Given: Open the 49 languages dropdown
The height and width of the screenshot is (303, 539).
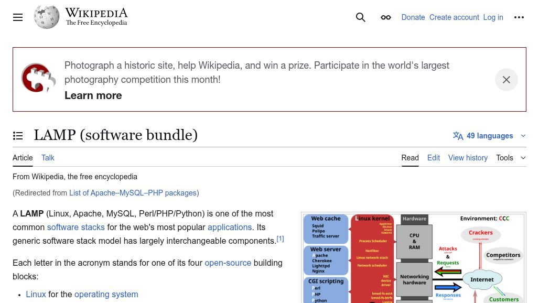Looking at the screenshot, I should pyautogui.click(x=490, y=136).
